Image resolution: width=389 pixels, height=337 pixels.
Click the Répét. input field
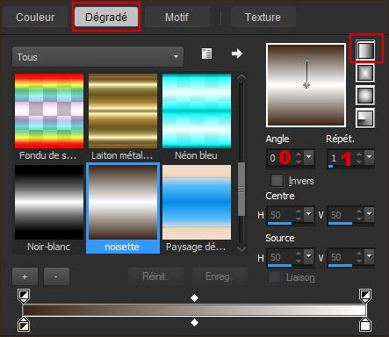click(342, 158)
